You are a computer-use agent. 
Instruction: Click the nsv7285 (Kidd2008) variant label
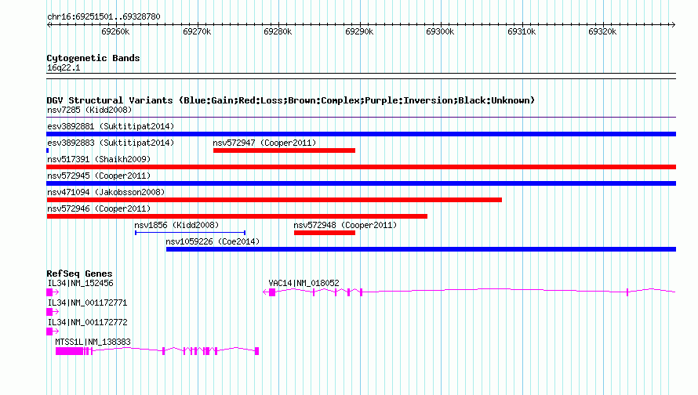pos(89,110)
